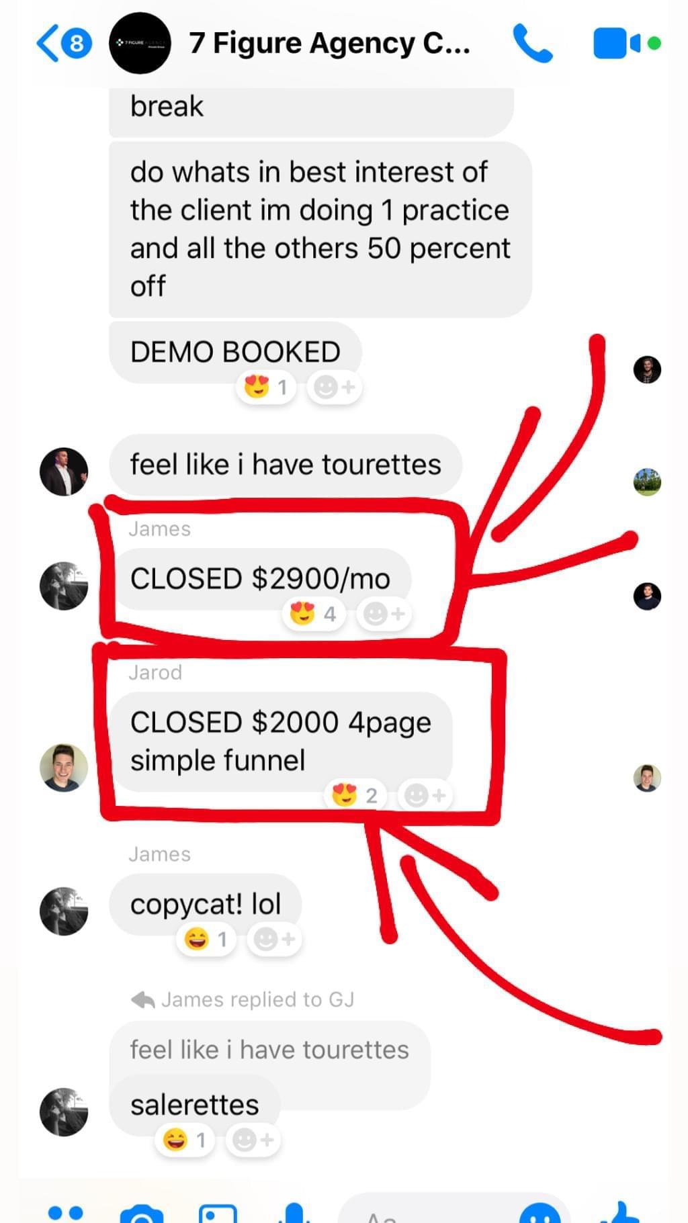Start a voice call with the phone icon

click(532, 44)
